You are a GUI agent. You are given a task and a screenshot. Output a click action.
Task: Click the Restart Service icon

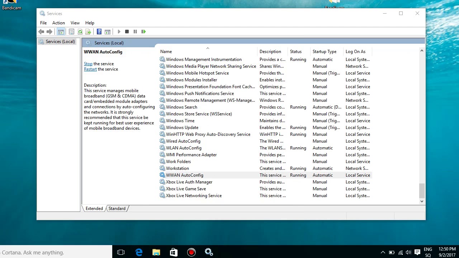pyautogui.click(x=143, y=32)
